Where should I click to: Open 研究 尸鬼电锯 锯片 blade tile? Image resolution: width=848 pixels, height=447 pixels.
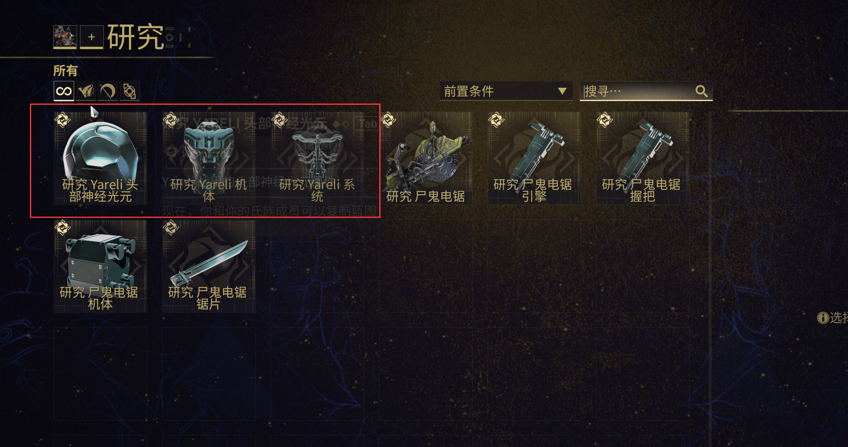click(209, 266)
